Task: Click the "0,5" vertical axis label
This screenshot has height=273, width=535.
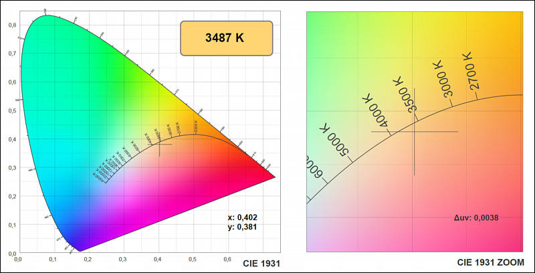Action: pyautogui.click(x=12, y=110)
